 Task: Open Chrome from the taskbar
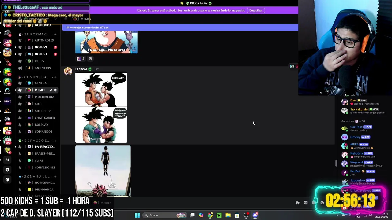coord(210,215)
